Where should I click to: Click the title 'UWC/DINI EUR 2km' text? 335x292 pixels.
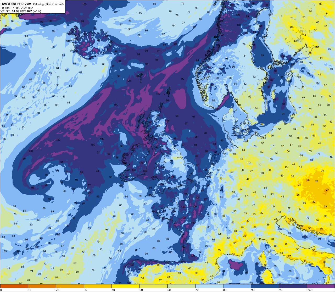(16, 4)
